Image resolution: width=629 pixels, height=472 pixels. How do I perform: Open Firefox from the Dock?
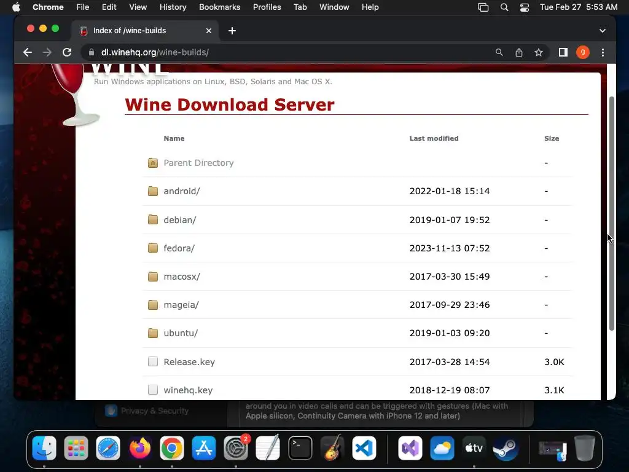click(x=140, y=448)
